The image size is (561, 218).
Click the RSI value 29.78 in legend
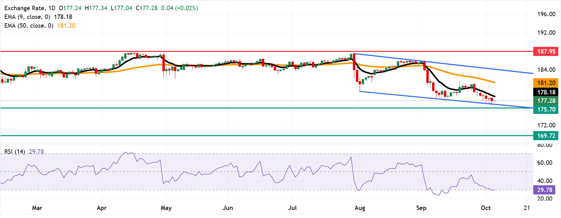pyautogui.click(x=36, y=152)
